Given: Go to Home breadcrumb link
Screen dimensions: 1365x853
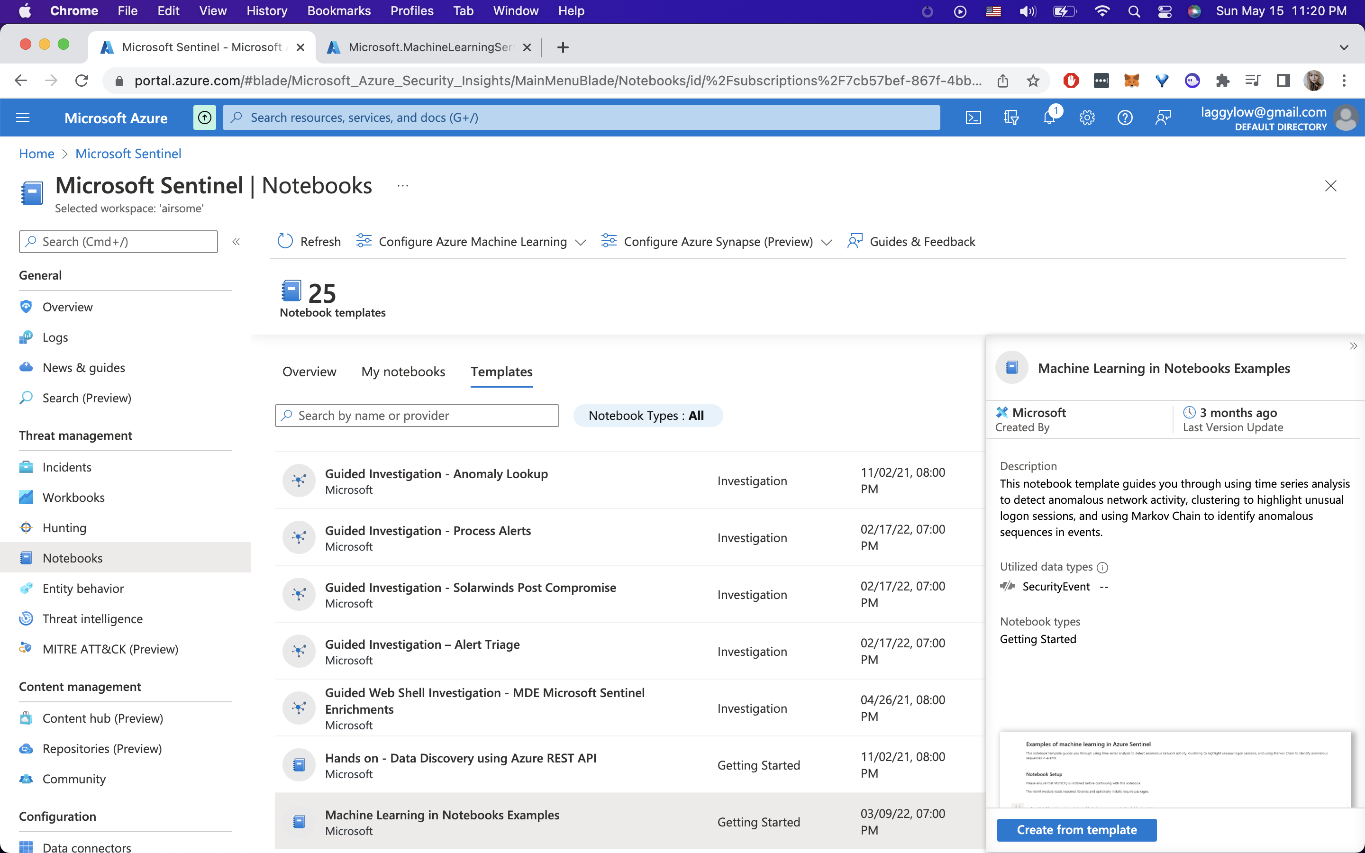Looking at the screenshot, I should point(36,154).
